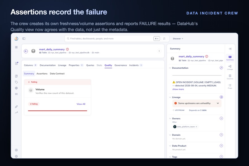Image resolution: width=249 pixels, height=166 pixels.
Task: Select the Summary sub-tab under Quality
Action: pyautogui.click(x=29, y=74)
